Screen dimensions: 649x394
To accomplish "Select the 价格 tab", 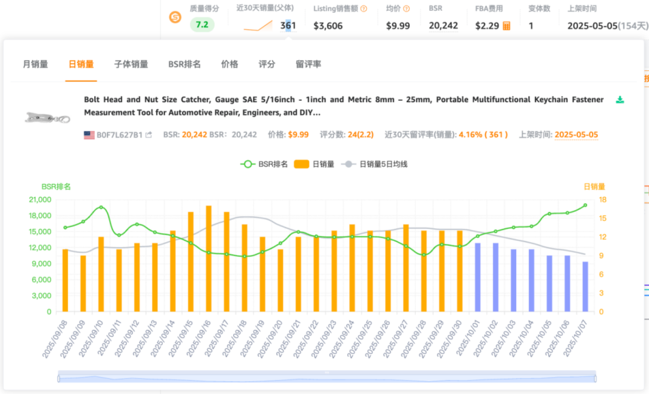I will (x=230, y=64).
